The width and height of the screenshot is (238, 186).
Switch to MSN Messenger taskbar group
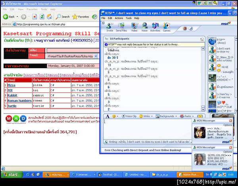point(56,175)
